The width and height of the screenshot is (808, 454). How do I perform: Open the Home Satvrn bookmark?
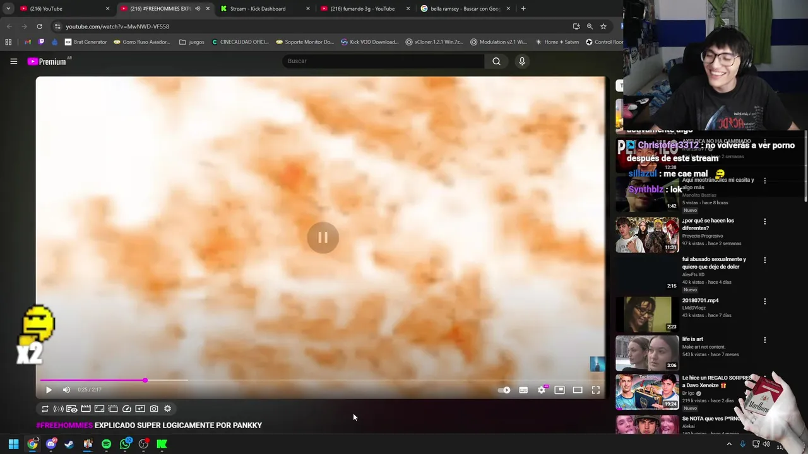click(557, 42)
